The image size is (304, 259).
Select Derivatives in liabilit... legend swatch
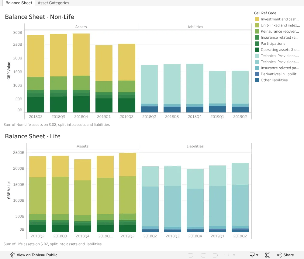click(x=257, y=74)
